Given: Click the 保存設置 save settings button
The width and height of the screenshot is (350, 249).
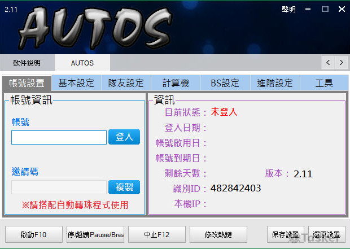Looking at the screenshot, I should pos(286,234).
